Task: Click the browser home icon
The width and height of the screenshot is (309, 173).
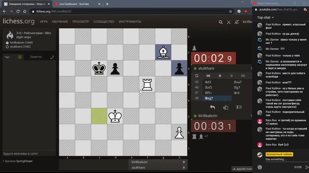Action: pos(25,12)
